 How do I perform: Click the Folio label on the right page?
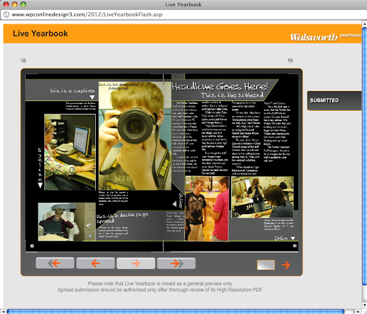tap(281, 238)
